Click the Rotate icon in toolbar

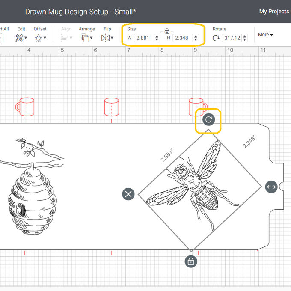216,38
